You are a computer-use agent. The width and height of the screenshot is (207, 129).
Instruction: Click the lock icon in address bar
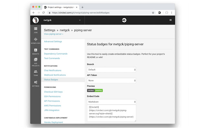(49, 13)
